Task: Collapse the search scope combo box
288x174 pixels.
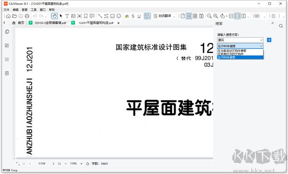Action: (x=261, y=46)
